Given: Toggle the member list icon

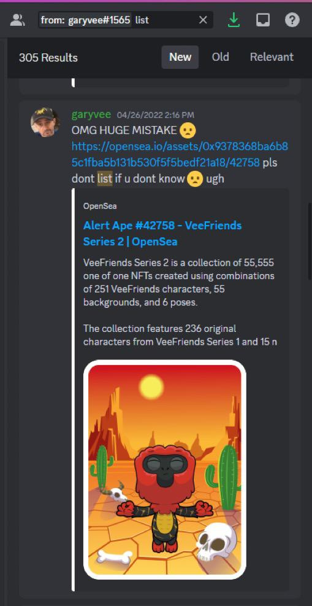Looking at the screenshot, I should click(x=17, y=20).
